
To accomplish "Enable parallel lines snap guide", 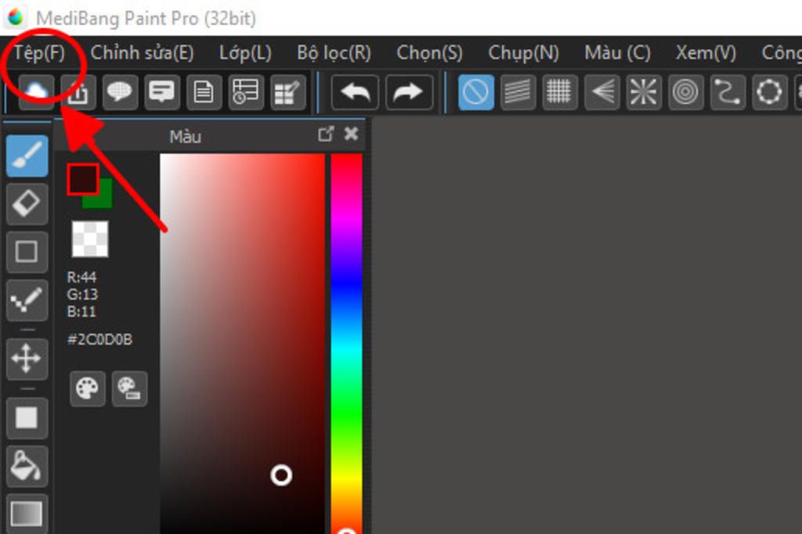I will (x=518, y=92).
